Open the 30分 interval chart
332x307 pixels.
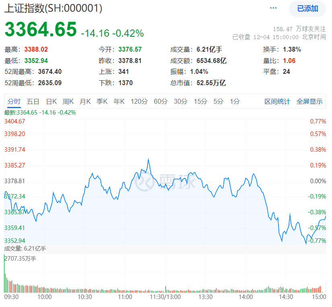(180, 102)
